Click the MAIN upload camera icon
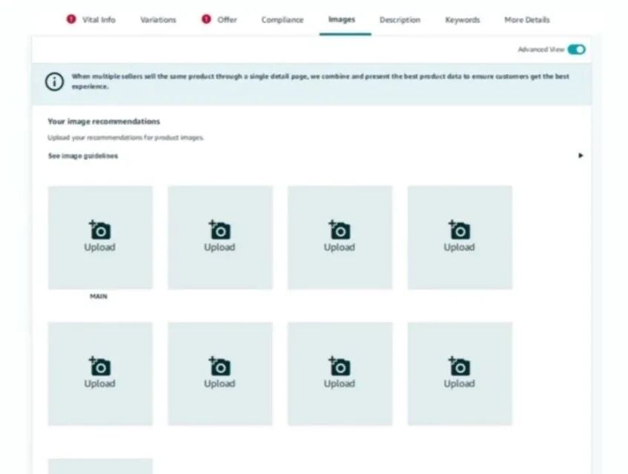Image resolution: width=628 pixels, height=474 pixels. (x=100, y=230)
